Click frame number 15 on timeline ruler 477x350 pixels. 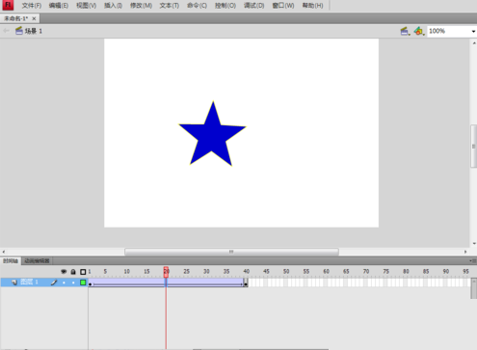(146, 272)
